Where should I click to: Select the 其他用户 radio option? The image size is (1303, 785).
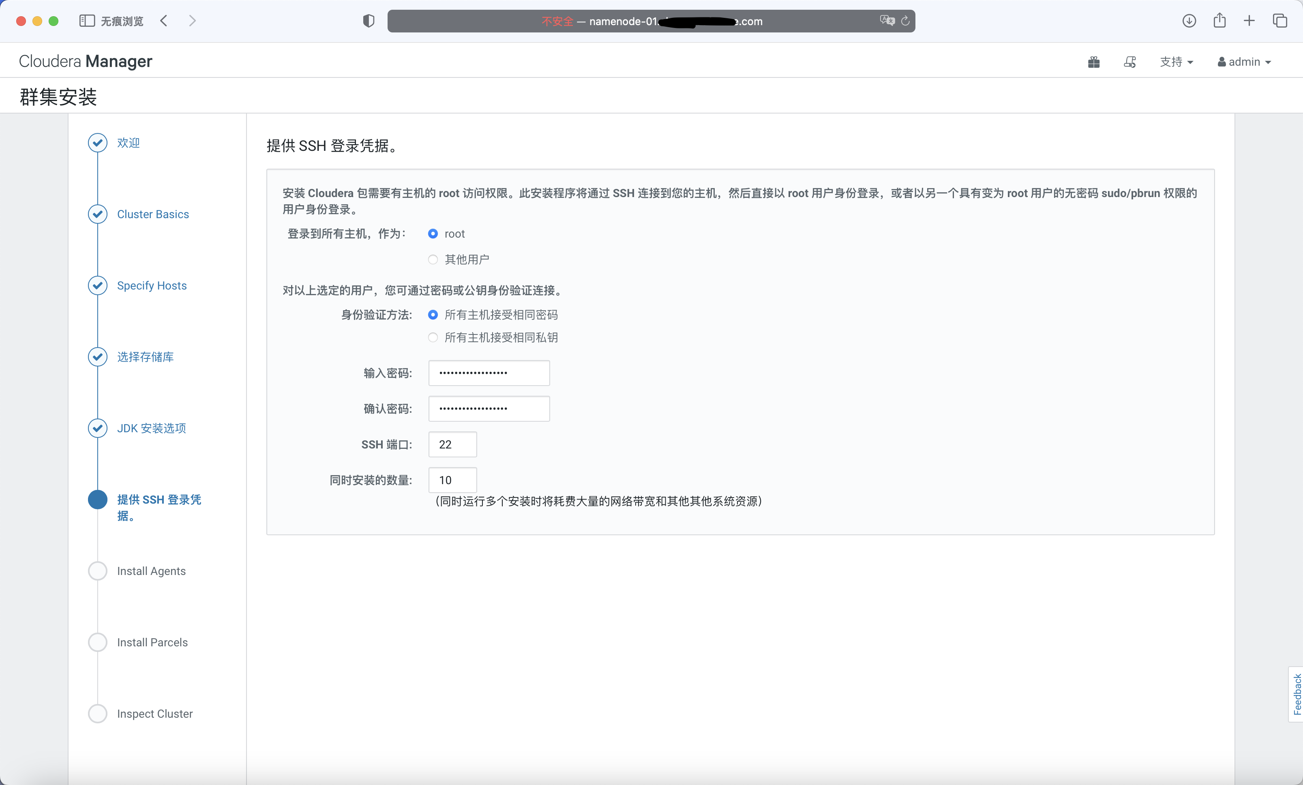[x=433, y=259]
